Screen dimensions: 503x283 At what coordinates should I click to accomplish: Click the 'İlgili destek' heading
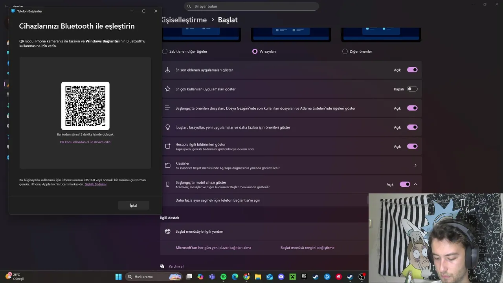click(170, 218)
